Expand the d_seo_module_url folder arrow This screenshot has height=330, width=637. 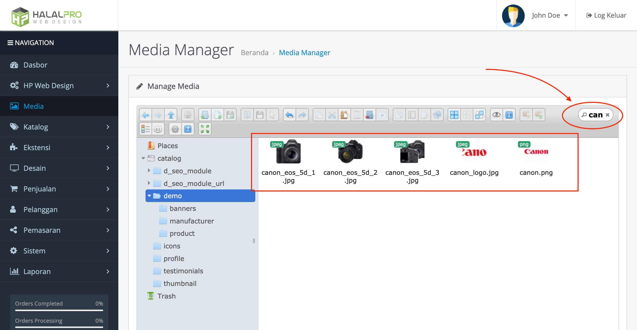click(149, 183)
